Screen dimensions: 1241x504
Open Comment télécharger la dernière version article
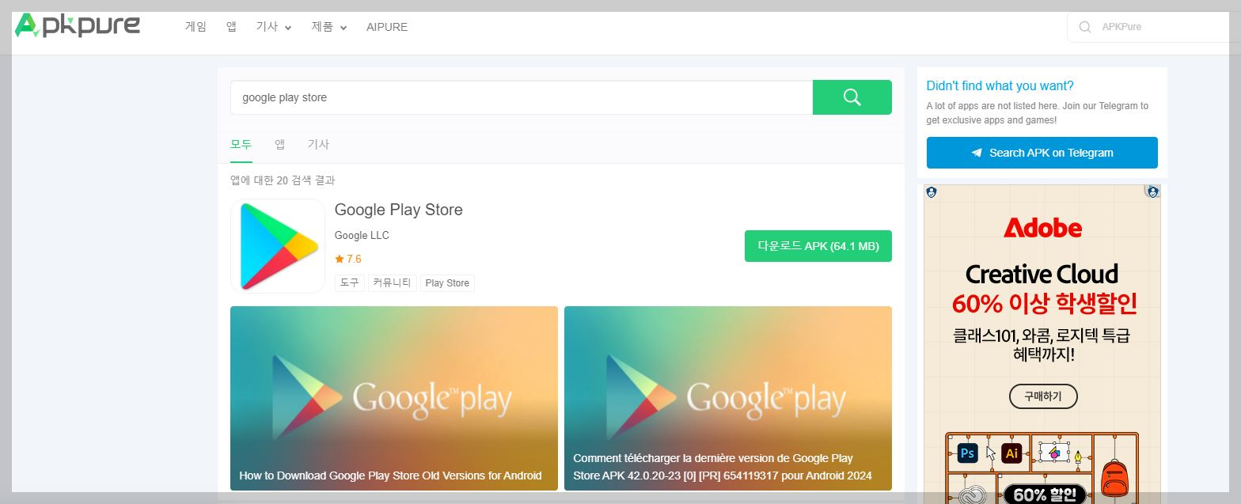[728, 398]
